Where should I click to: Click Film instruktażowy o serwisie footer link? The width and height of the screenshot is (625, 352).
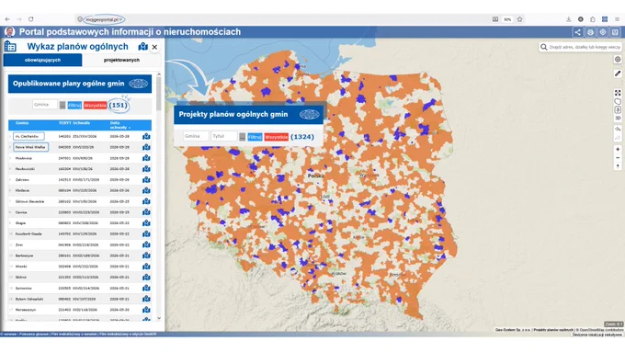click(x=74, y=334)
